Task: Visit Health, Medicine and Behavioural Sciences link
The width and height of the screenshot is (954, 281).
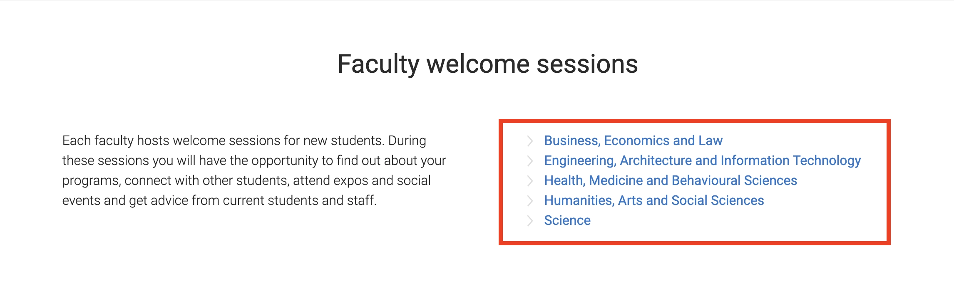Action: [x=671, y=180]
